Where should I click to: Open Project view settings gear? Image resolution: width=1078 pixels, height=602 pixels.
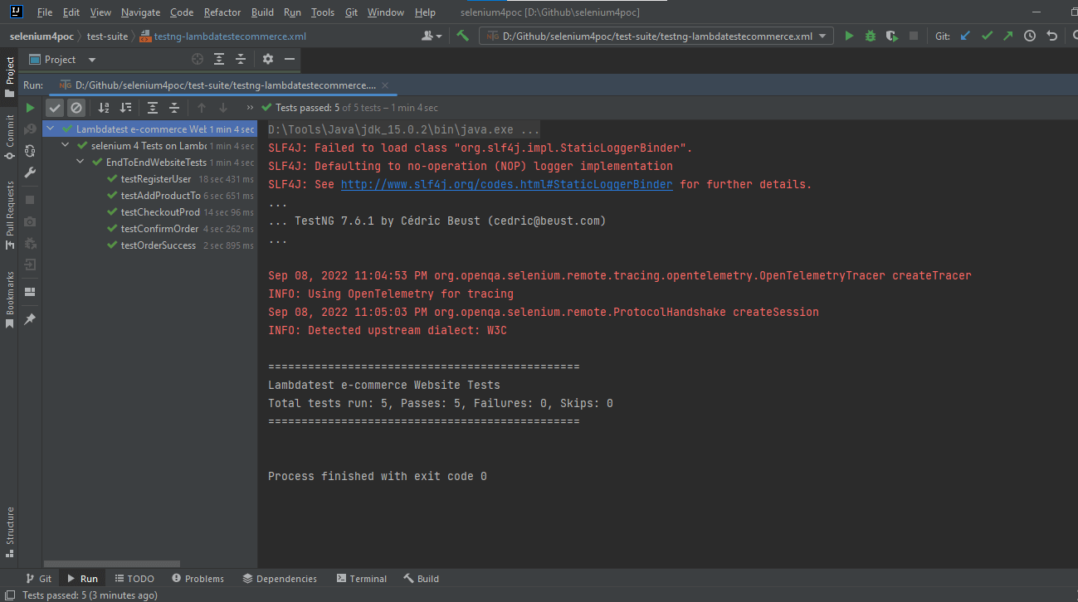pos(266,59)
